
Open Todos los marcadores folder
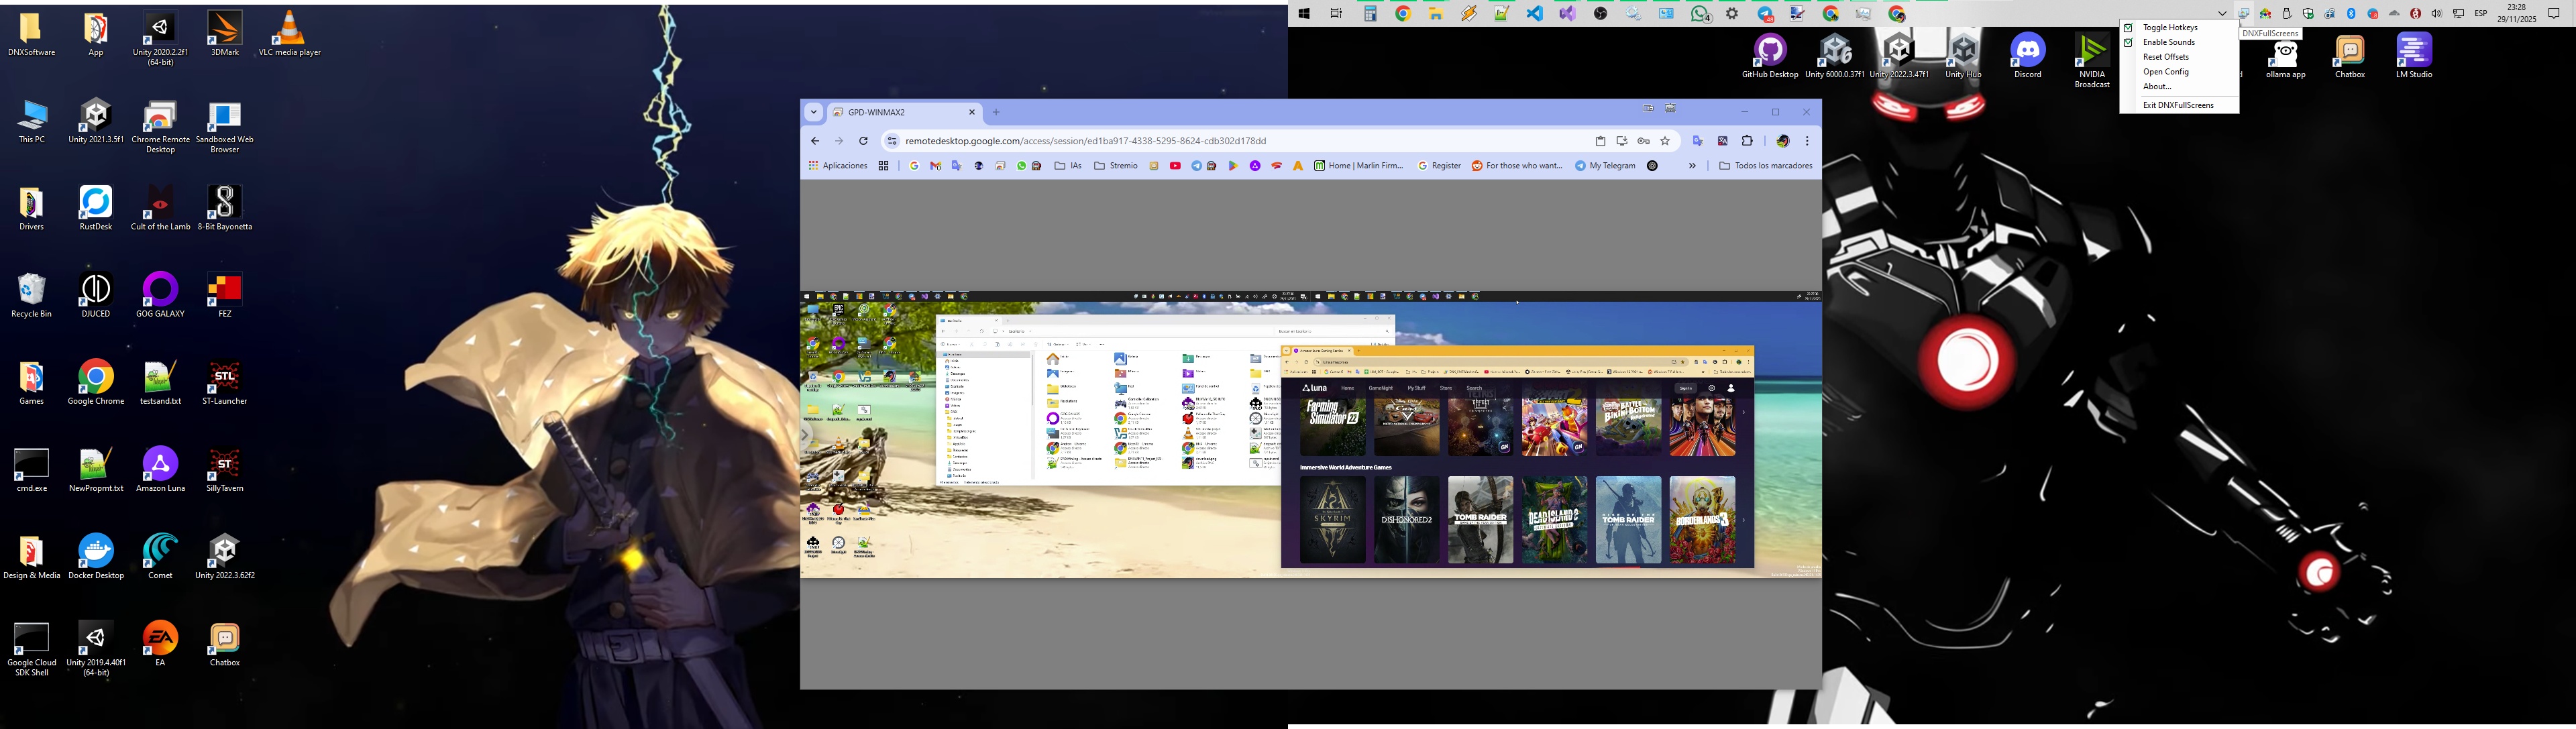1765,166
